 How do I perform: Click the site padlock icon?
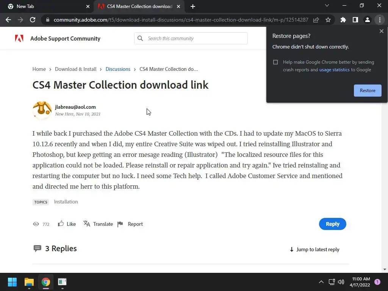coord(48,20)
